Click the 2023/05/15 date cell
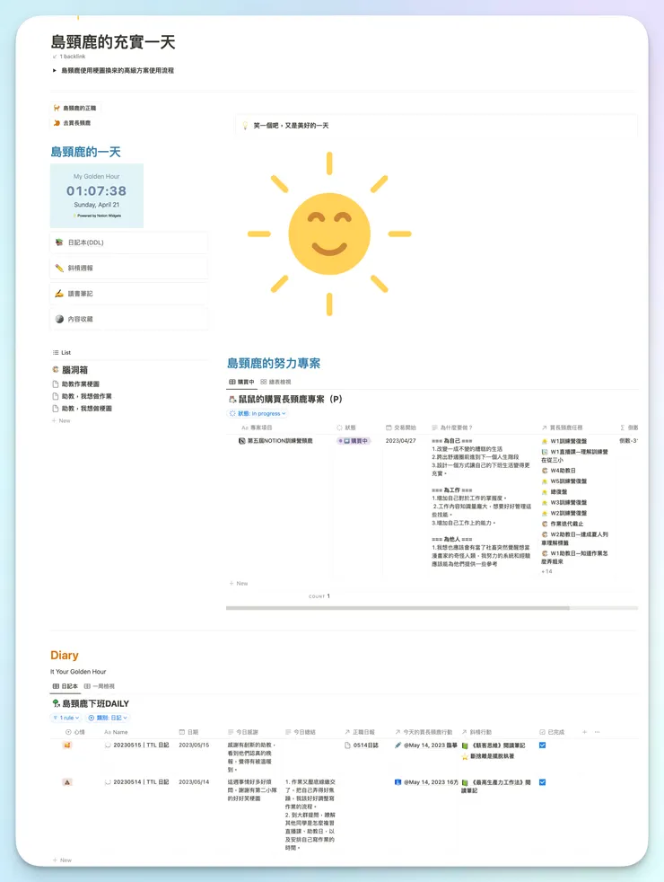 194,745
